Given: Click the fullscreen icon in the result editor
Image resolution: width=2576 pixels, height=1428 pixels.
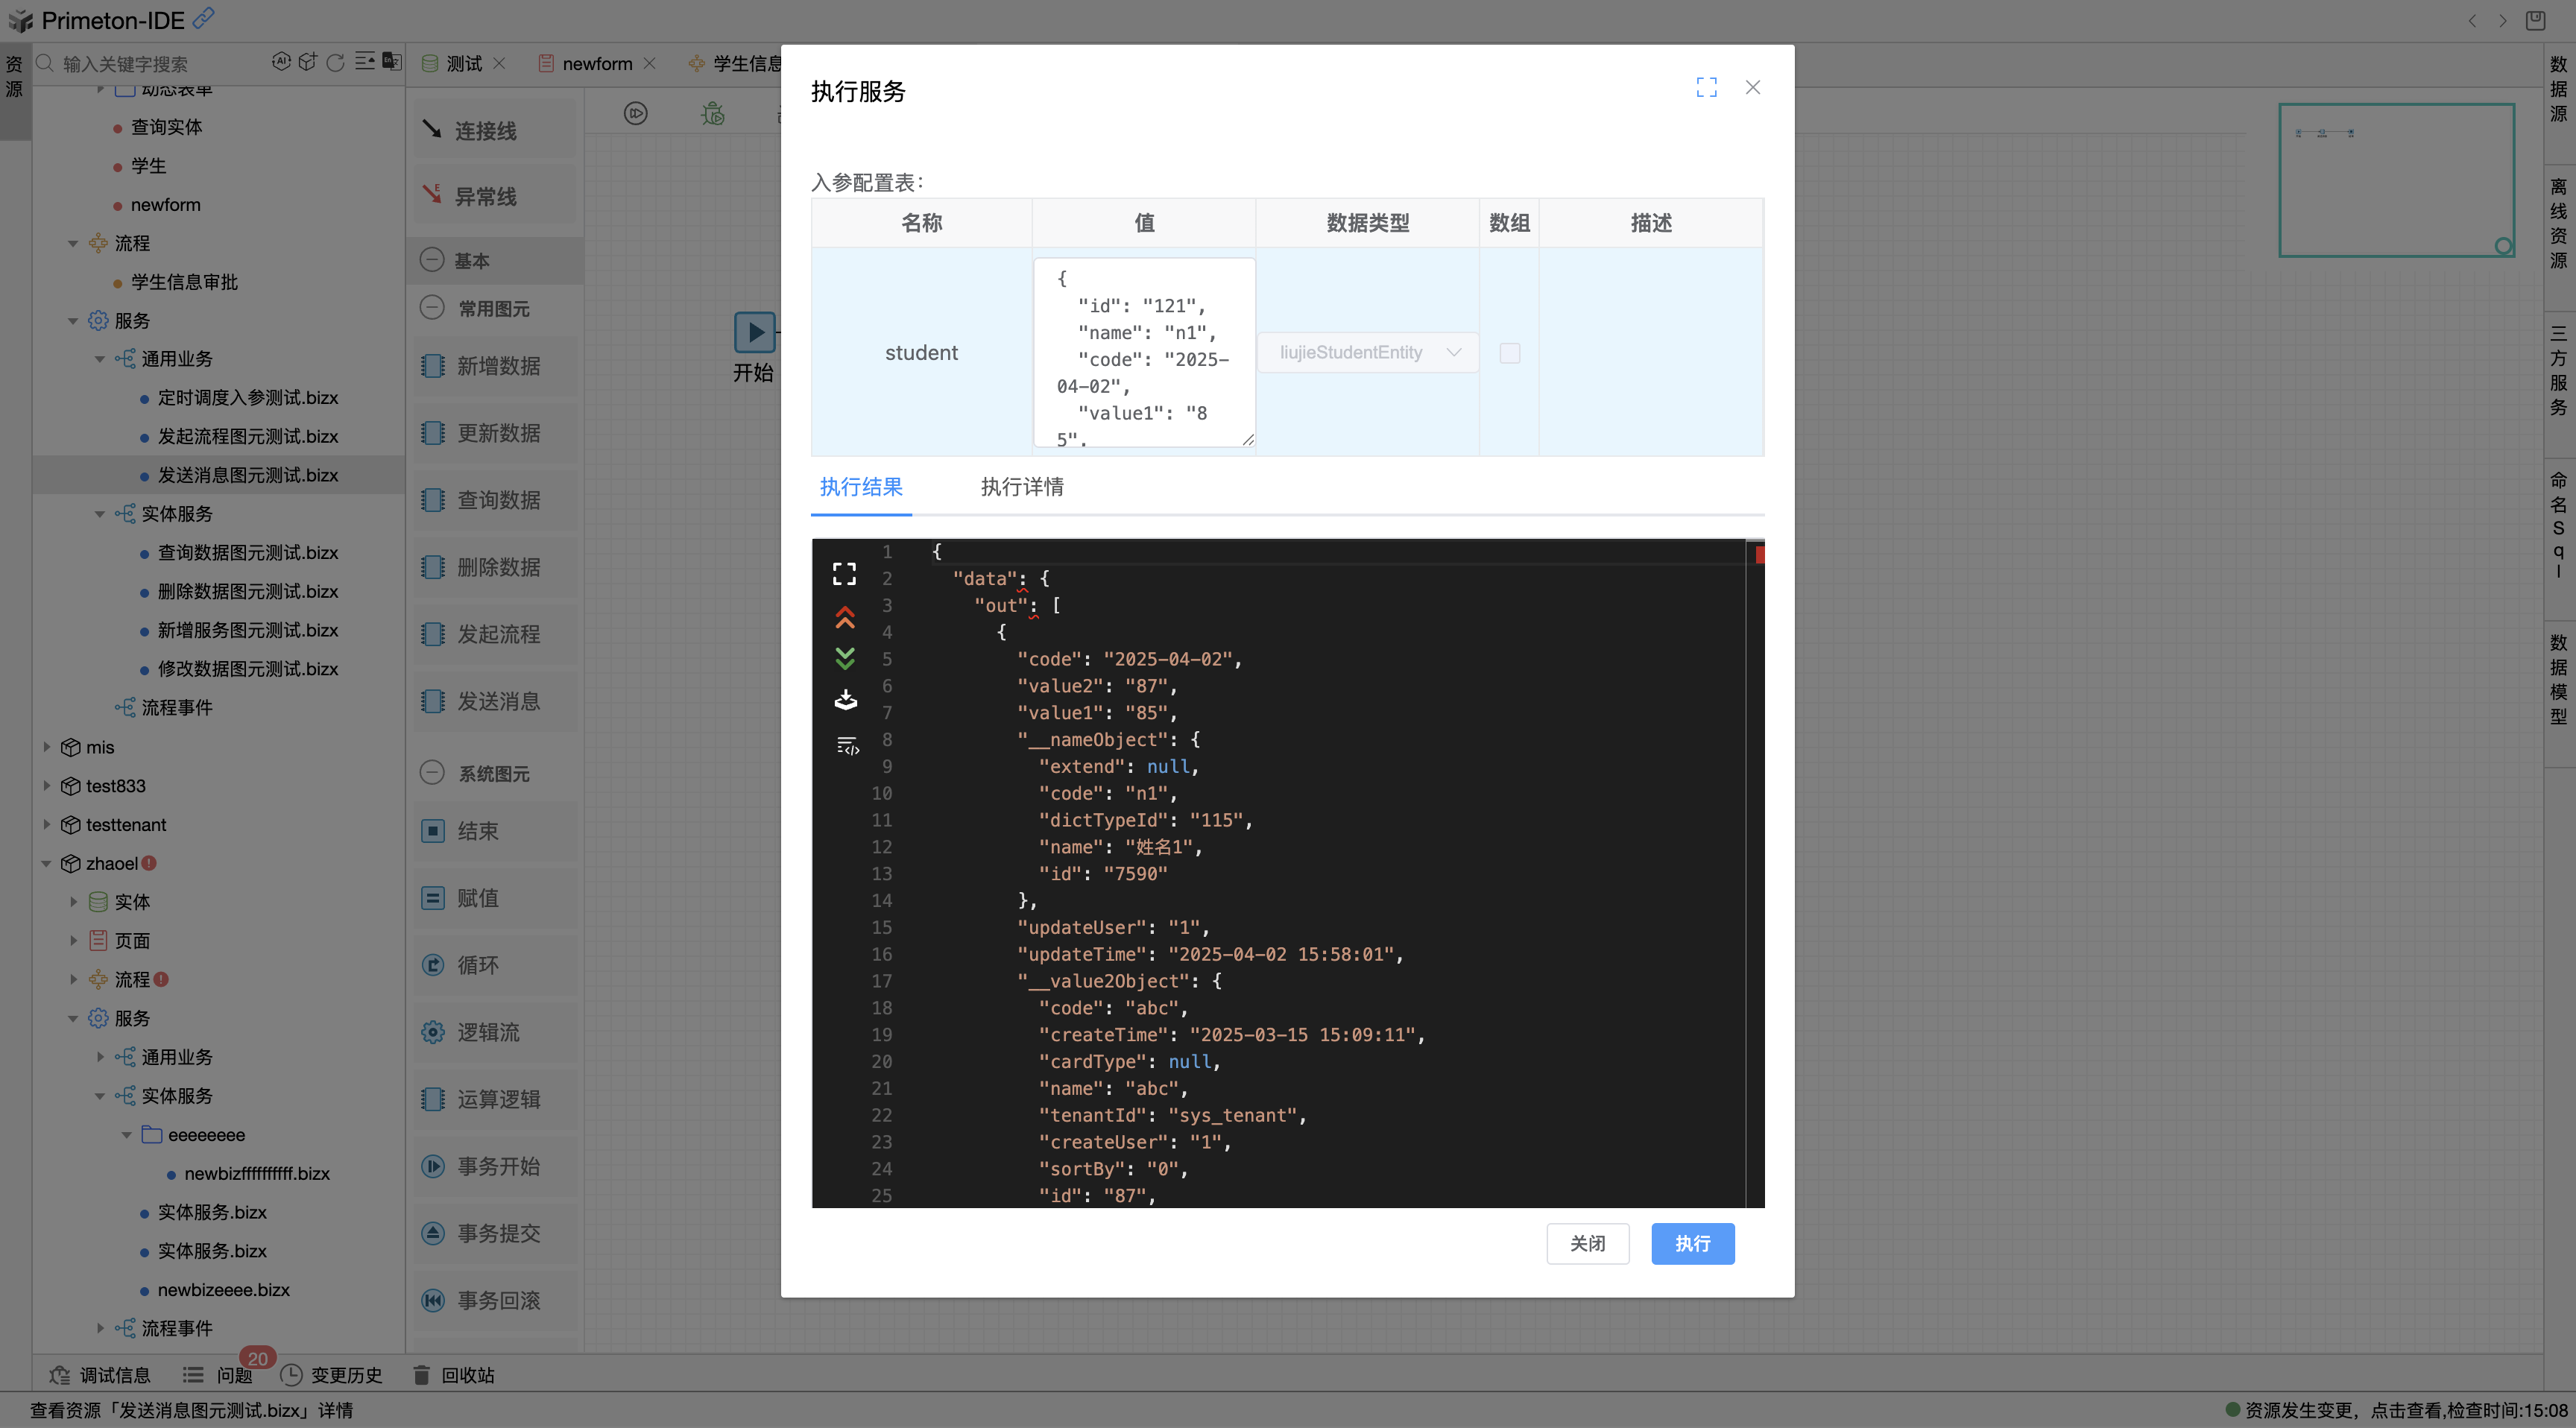Looking at the screenshot, I should click(x=844, y=573).
